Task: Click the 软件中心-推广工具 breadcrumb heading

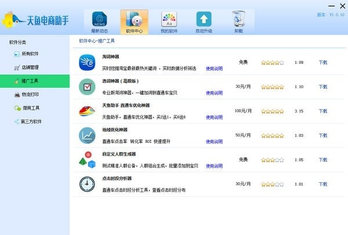Action: click(x=97, y=41)
